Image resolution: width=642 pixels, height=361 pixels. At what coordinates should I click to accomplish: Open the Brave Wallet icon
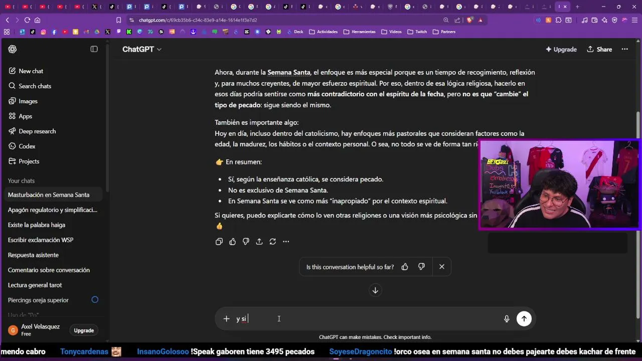tap(595, 20)
